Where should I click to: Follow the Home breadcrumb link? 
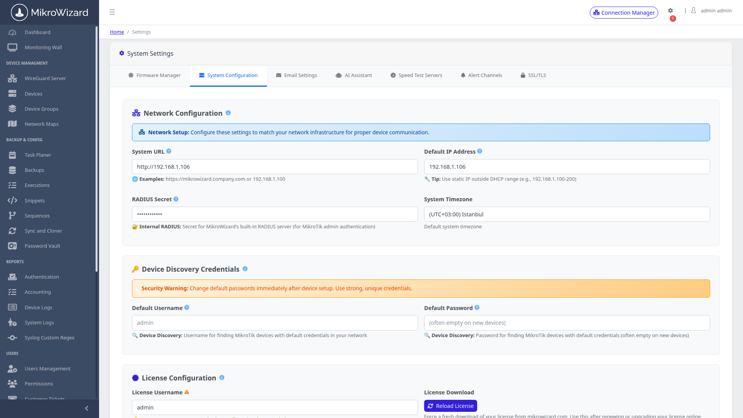(117, 32)
